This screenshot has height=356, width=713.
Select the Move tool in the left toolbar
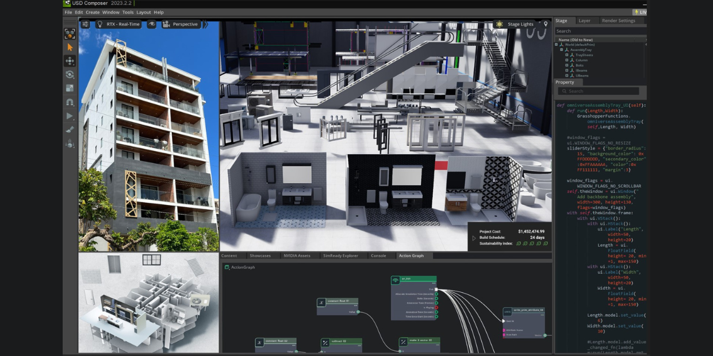pyautogui.click(x=70, y=61)
